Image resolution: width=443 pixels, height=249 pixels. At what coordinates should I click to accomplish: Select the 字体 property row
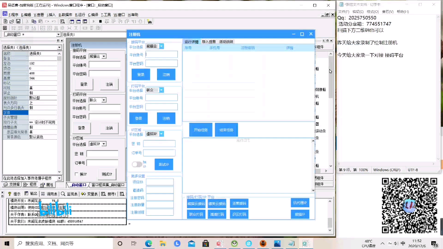point(30,113)
